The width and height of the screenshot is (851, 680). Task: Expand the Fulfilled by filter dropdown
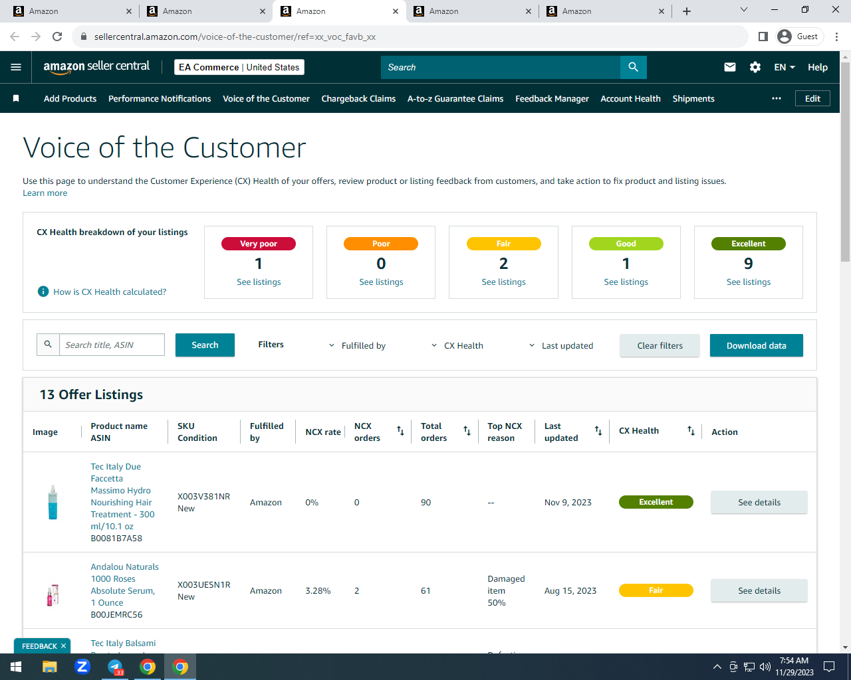coord(357,345)
